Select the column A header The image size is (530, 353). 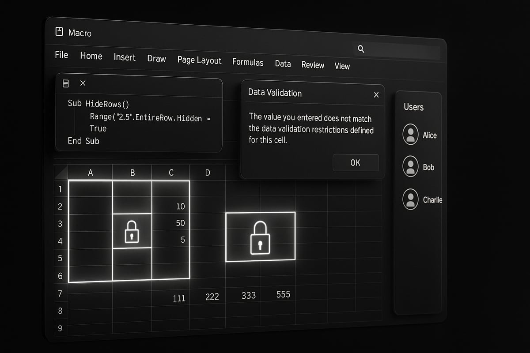pos(91,173)
